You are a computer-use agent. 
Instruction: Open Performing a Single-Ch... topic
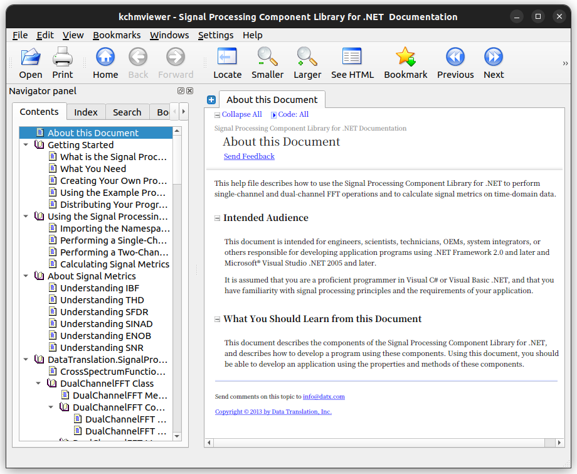coord(114,240)
